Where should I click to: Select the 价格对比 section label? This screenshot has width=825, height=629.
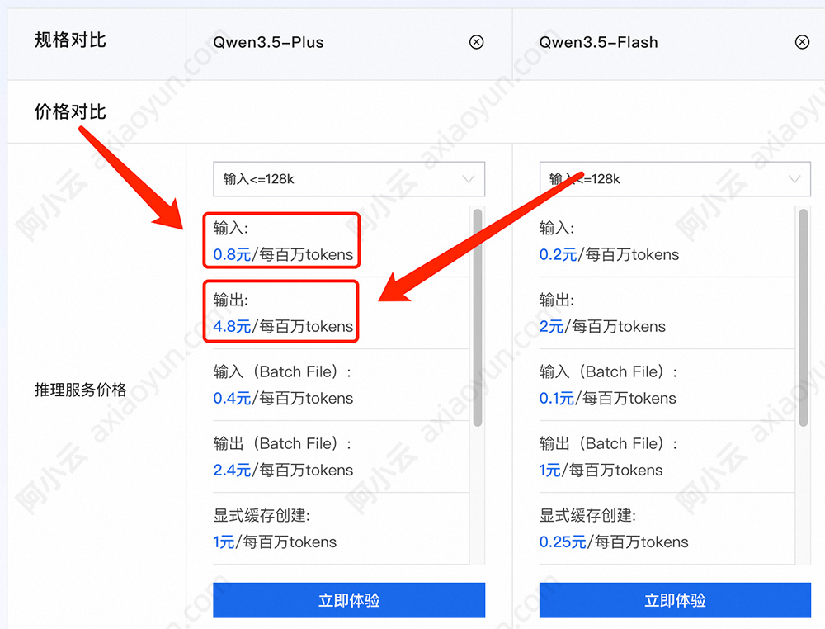(69, 111)
